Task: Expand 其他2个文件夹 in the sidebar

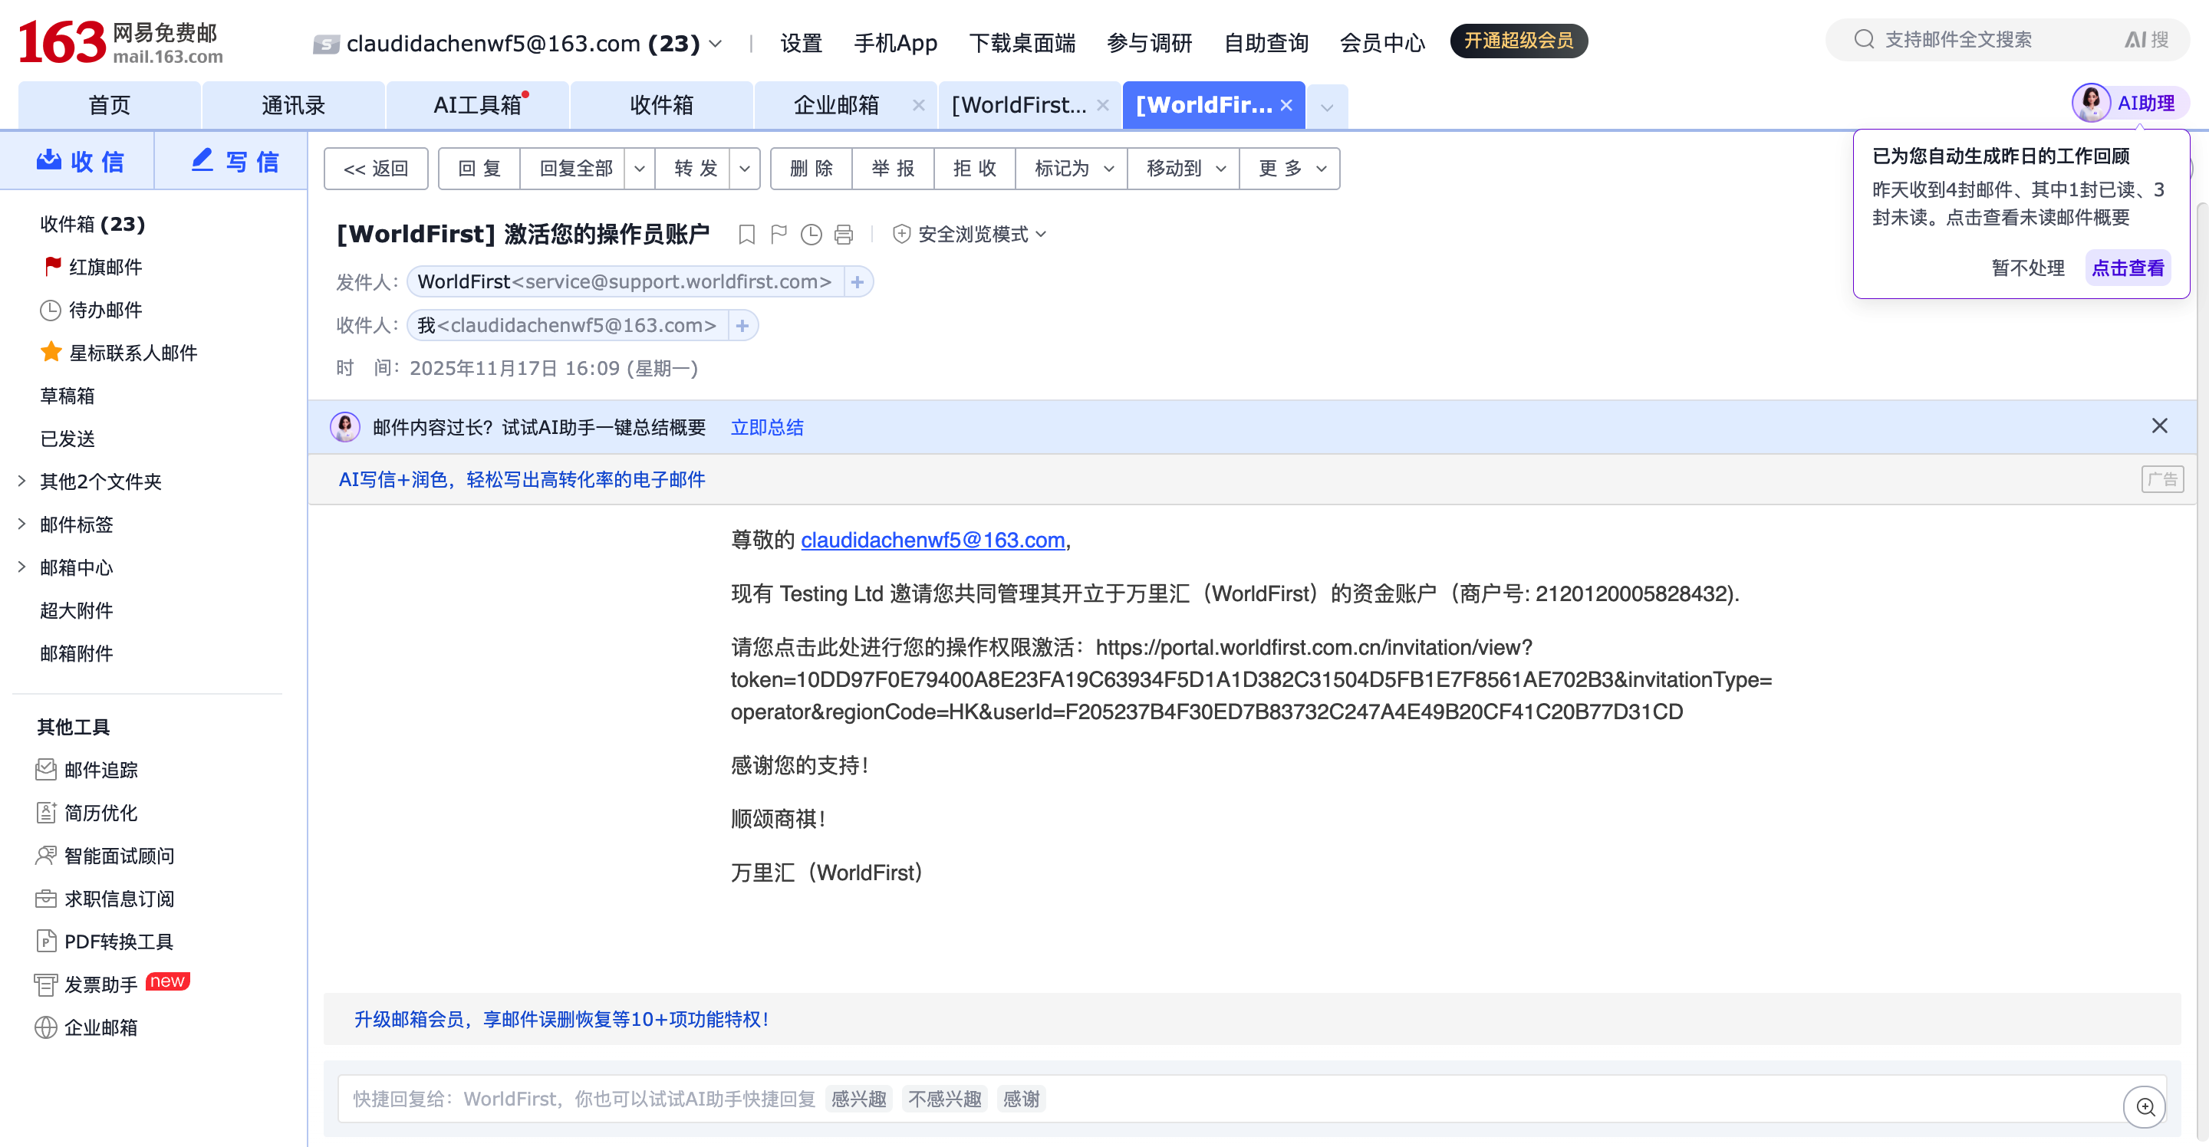Action: (21, 481)
